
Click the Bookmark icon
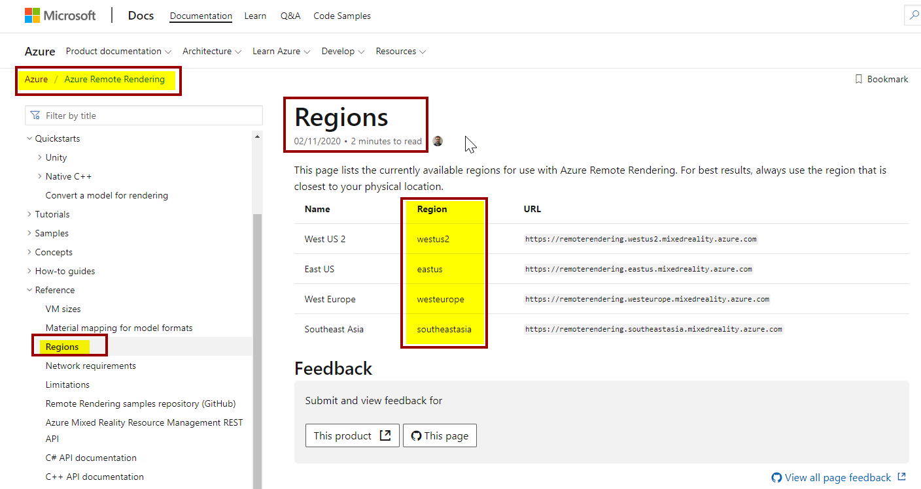(859, 79)
